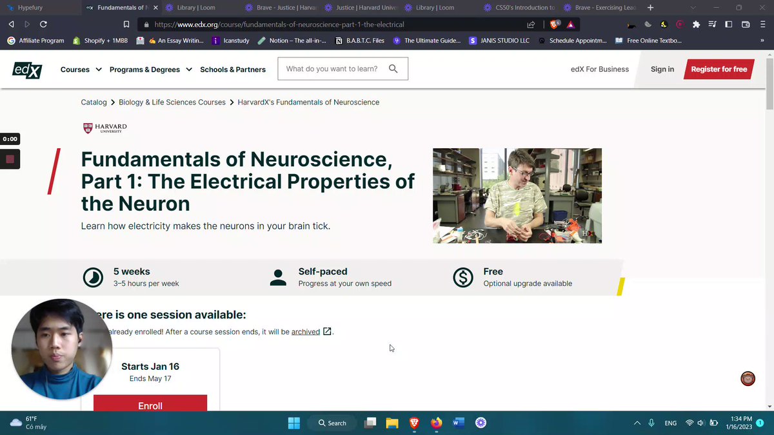The width and height of the screenshot is (774, 435).
Task: Click the edX For Business link
Action: click(600, 69)
